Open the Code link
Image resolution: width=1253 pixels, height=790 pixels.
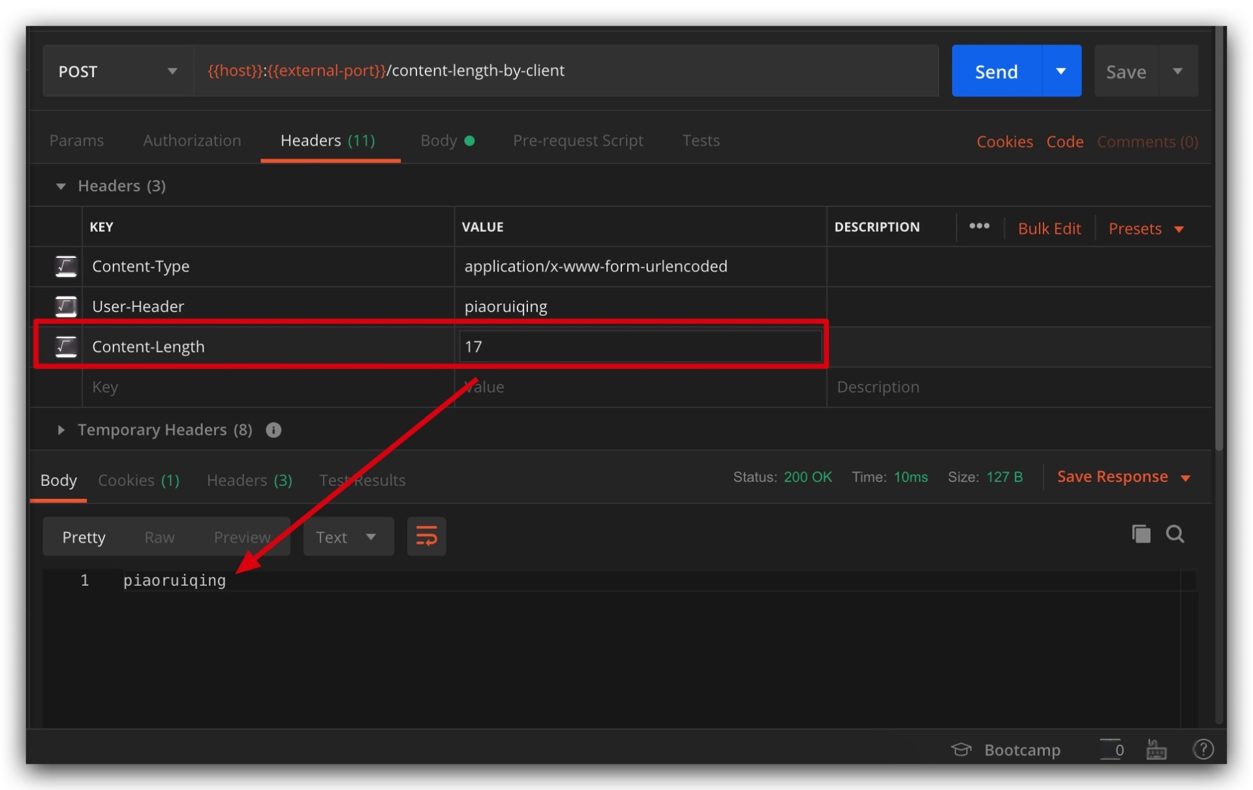tap(1065, 142)
